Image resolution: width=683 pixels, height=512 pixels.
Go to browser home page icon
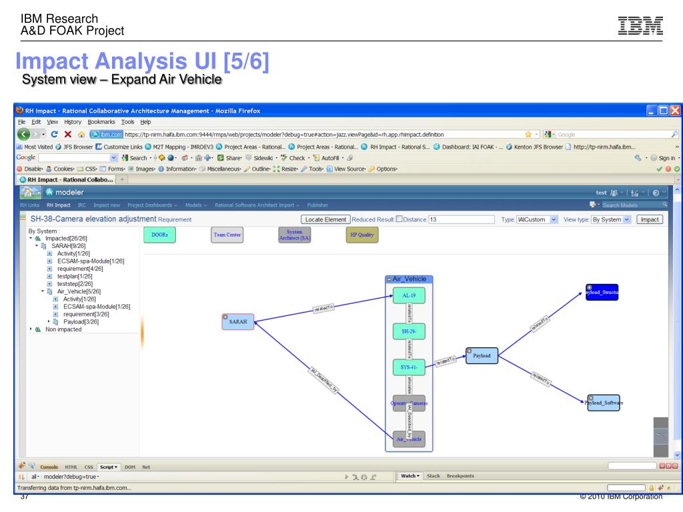click(81, 135)
